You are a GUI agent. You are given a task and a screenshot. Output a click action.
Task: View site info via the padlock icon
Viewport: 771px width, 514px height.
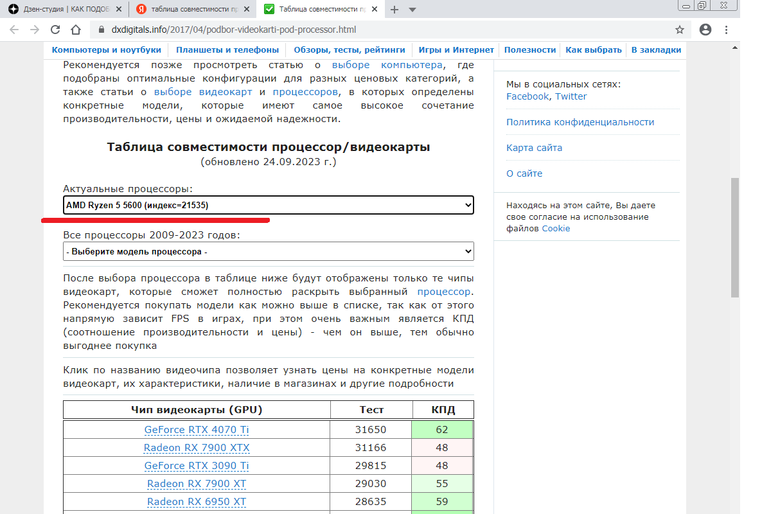pos(100,30)
